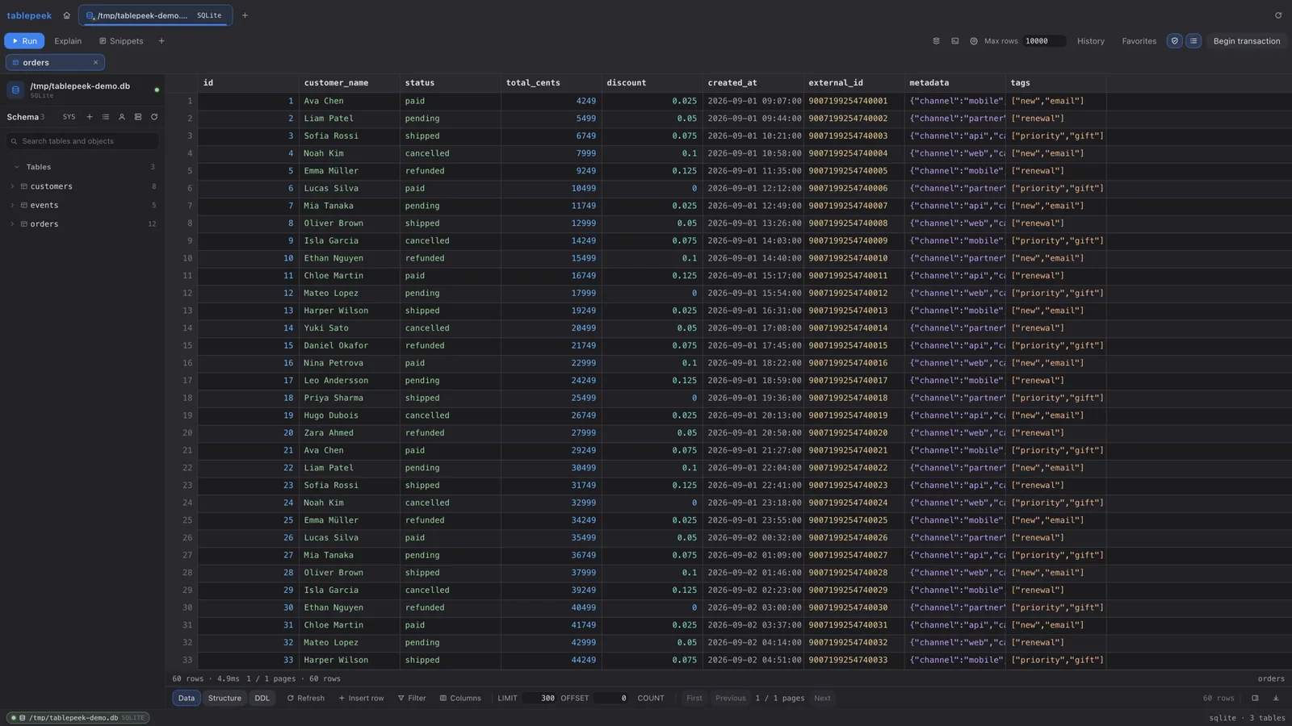Expand the events table node
The image size is (1292, 726).
pyautogui.click(x=12, y=205)
